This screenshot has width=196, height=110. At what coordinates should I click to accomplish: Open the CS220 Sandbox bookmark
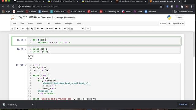pyautogui.click(x=76, y=12)
